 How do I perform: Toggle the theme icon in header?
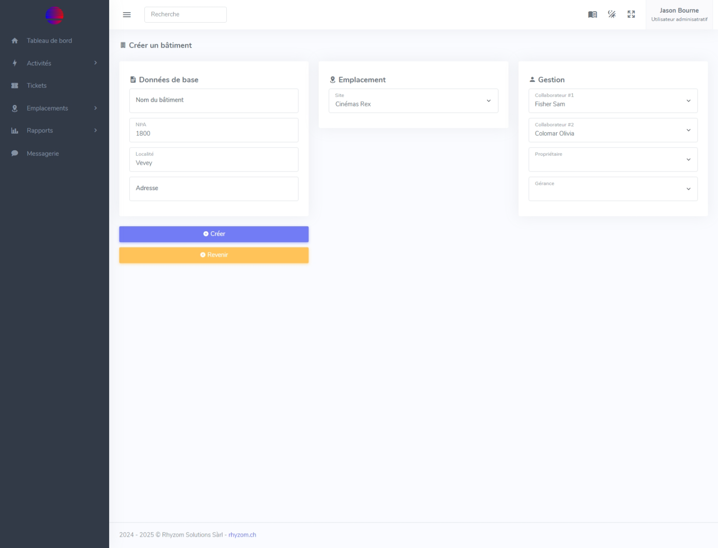click(612, 14)
